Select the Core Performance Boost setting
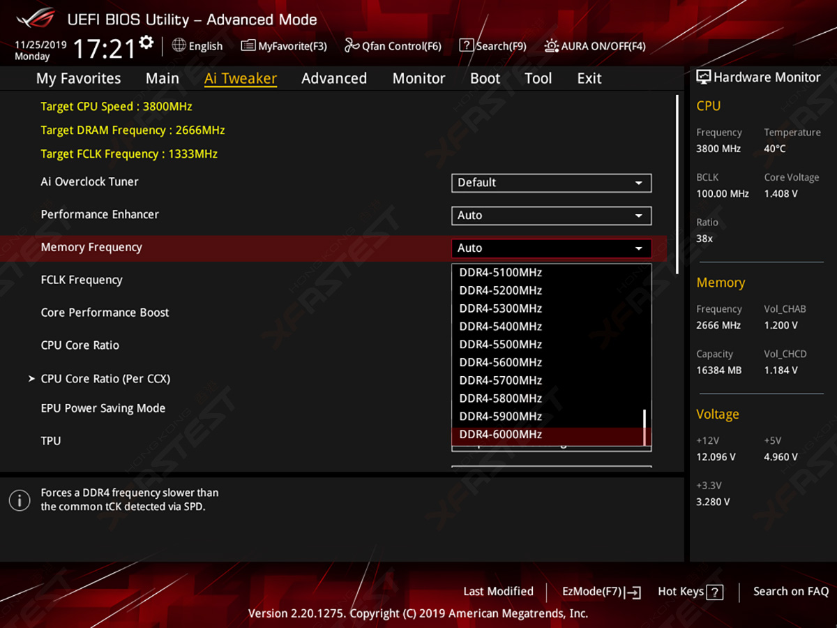Image resolution: width=837 pixels, height=628 pixels. [105, 313]
